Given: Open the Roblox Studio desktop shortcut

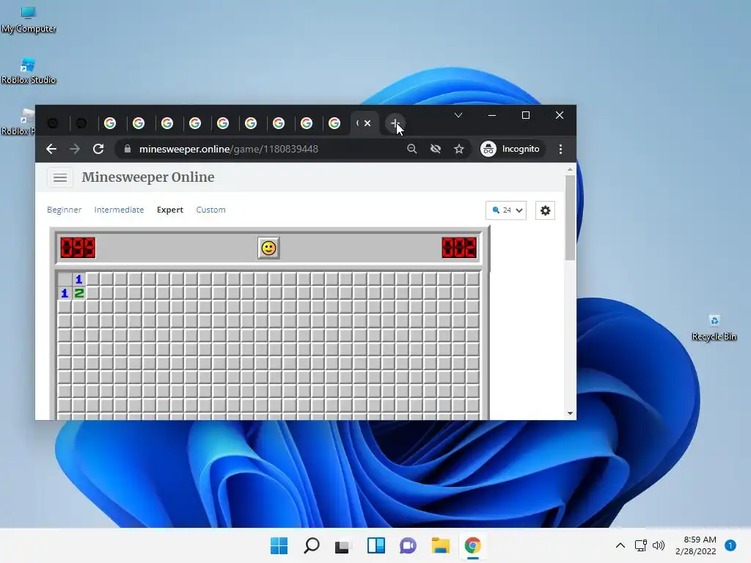Looking at the screenshot, I should click(29, 71).
